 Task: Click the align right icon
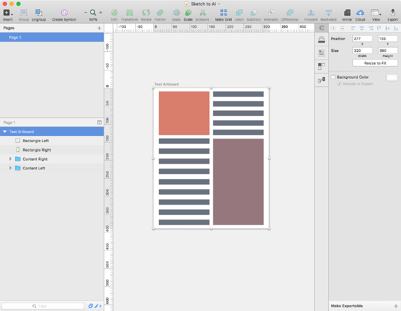370,28
